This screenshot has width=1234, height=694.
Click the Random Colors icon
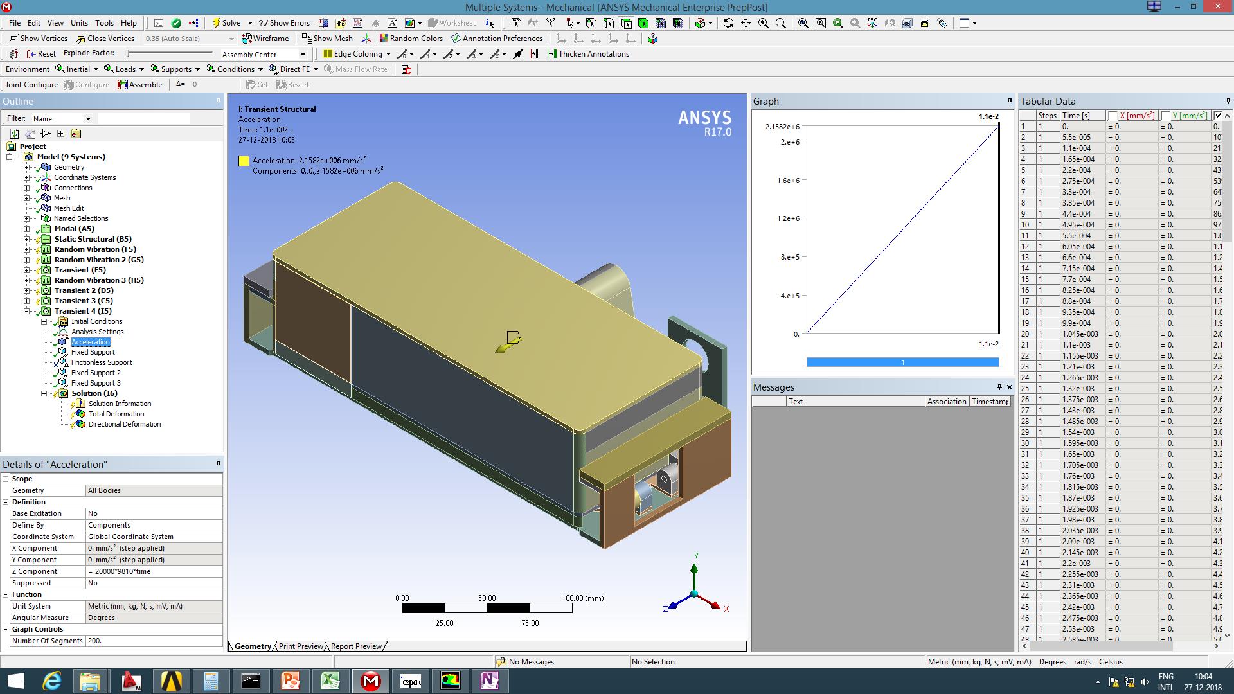tap(384, 39)
